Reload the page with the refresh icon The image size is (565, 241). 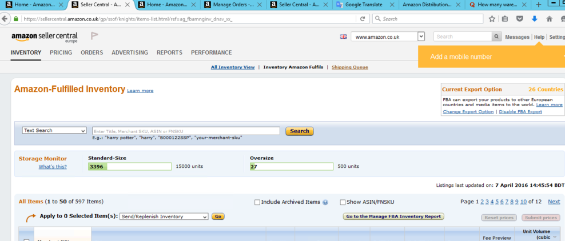tap(363, 19)
